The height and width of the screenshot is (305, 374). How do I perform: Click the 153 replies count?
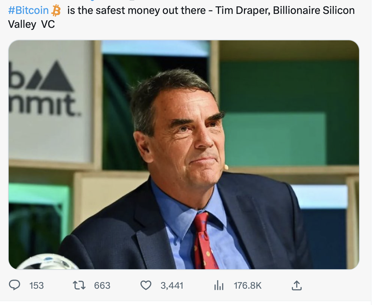36,286
